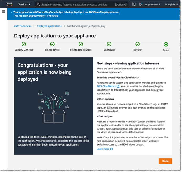This screenshot has width=182, height=172.
Task: Click the Configure step label
Action: click(109, 50)
